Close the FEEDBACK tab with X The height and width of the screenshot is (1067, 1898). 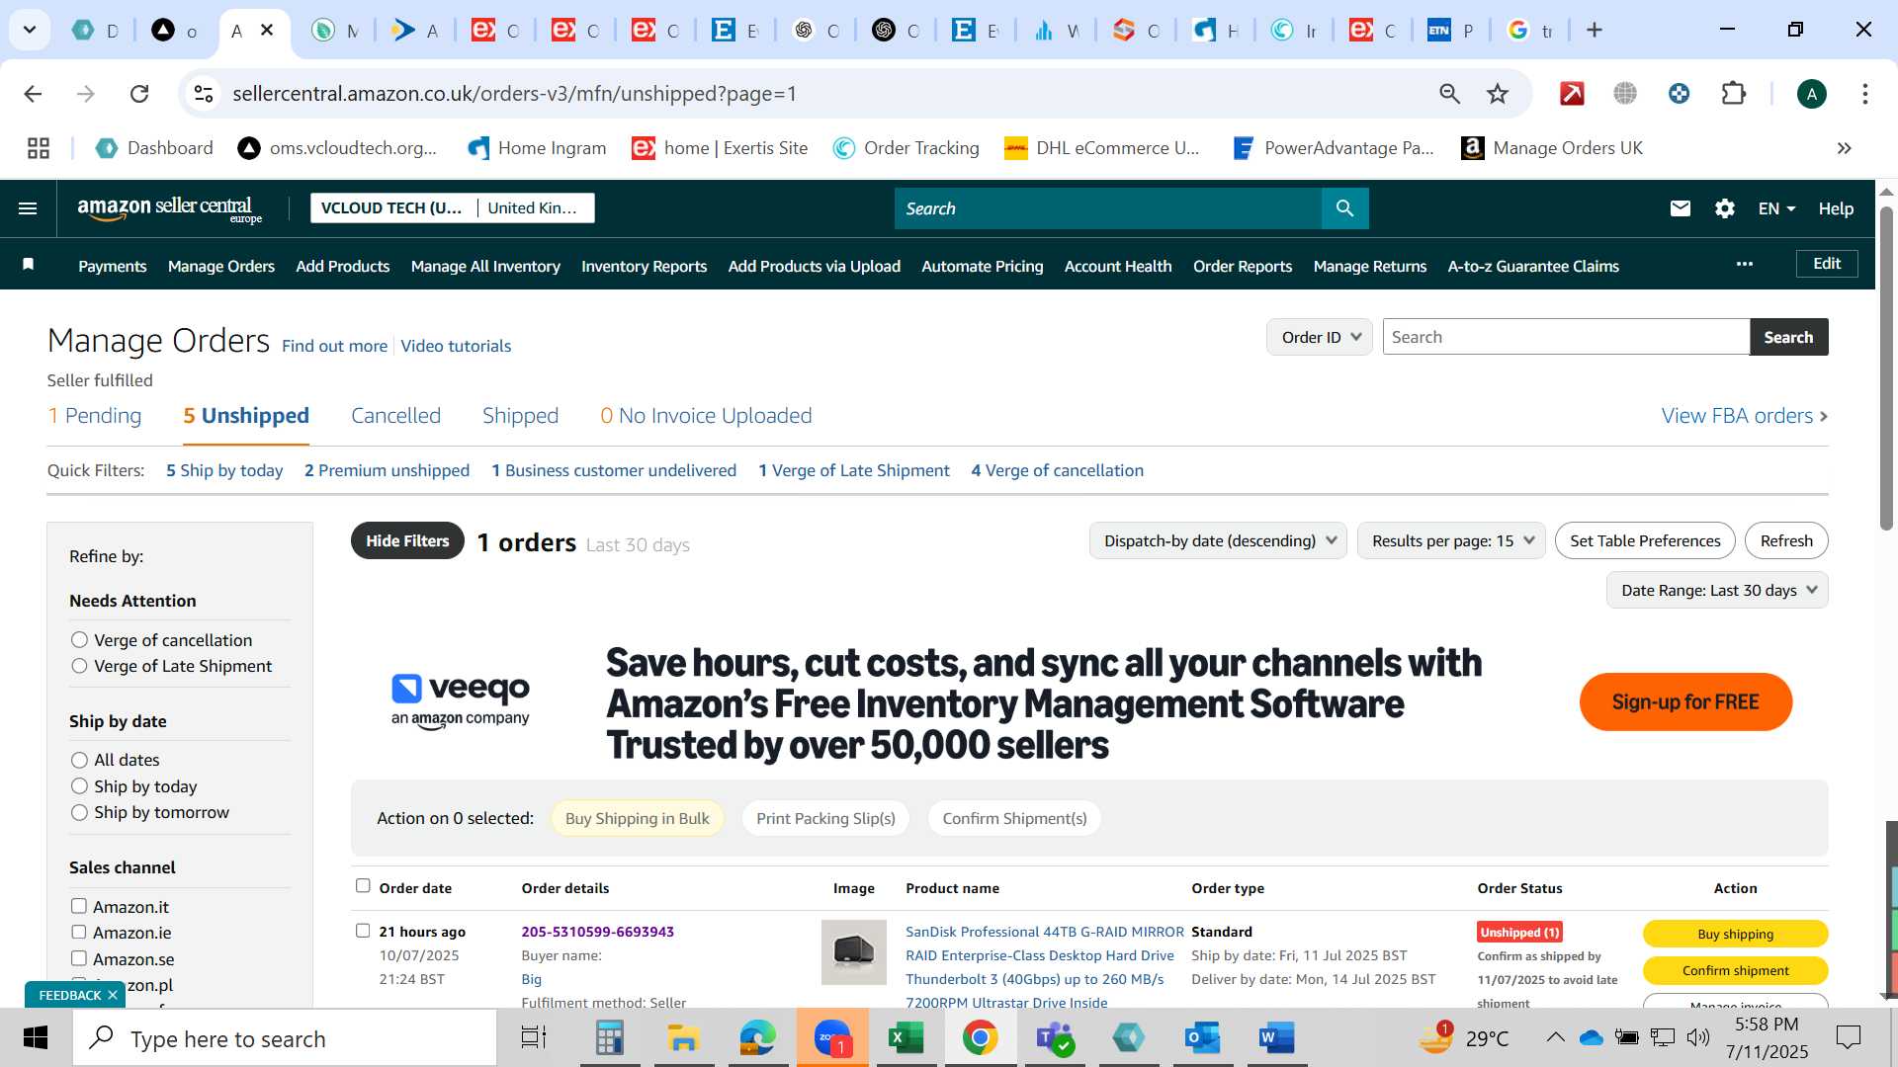[113, 995]
